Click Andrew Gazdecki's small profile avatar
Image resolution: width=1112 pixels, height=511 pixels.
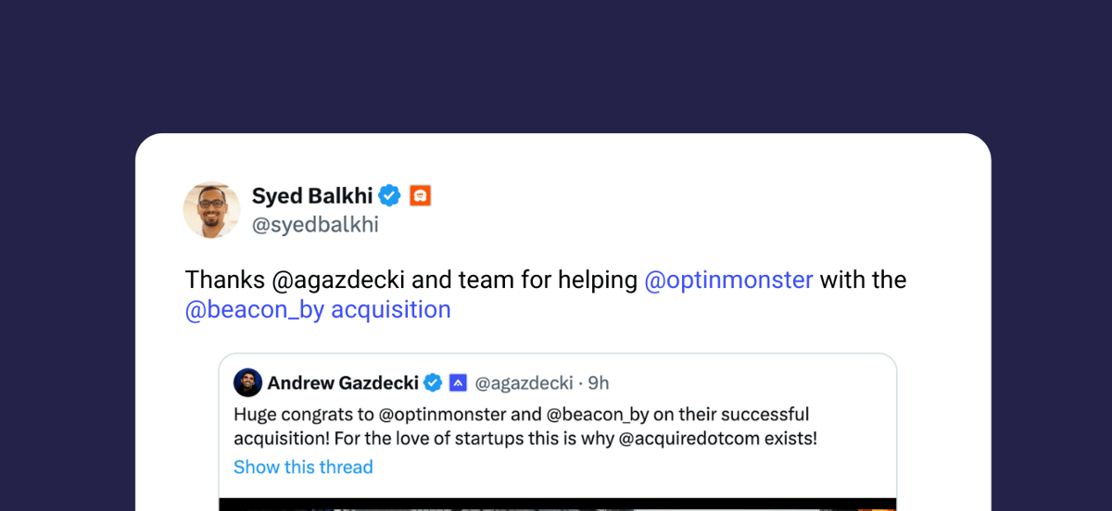(x=247, y=382)
